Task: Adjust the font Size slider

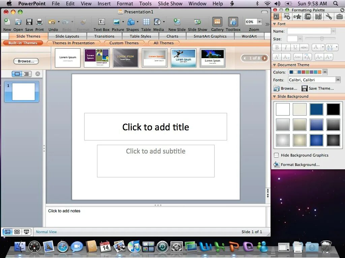Action: 322,39
